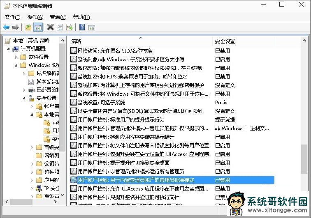Sort by the 策略 column header

(140, 41)
